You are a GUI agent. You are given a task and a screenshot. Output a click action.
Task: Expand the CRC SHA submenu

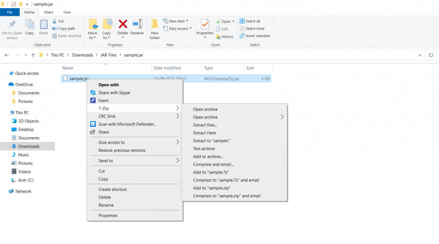coord(177,116)
